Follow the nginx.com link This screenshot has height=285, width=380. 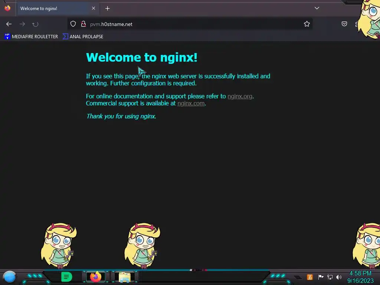191,103
